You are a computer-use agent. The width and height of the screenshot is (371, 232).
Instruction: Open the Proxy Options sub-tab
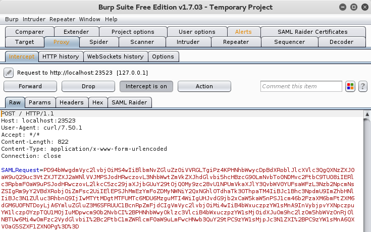(163, 57)
